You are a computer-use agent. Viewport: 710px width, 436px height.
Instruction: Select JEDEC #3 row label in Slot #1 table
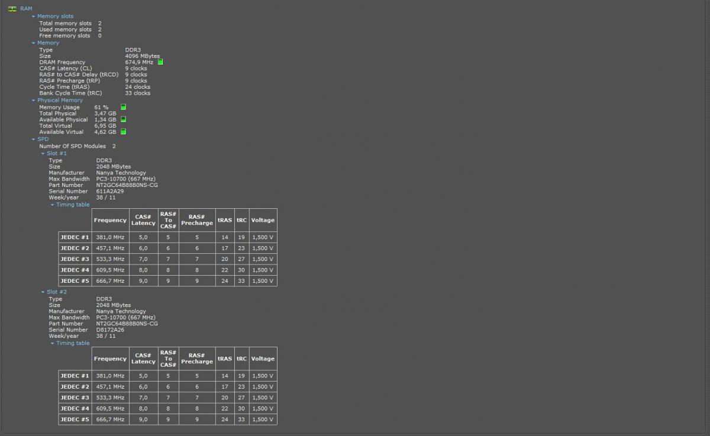[x=75, y=259]
